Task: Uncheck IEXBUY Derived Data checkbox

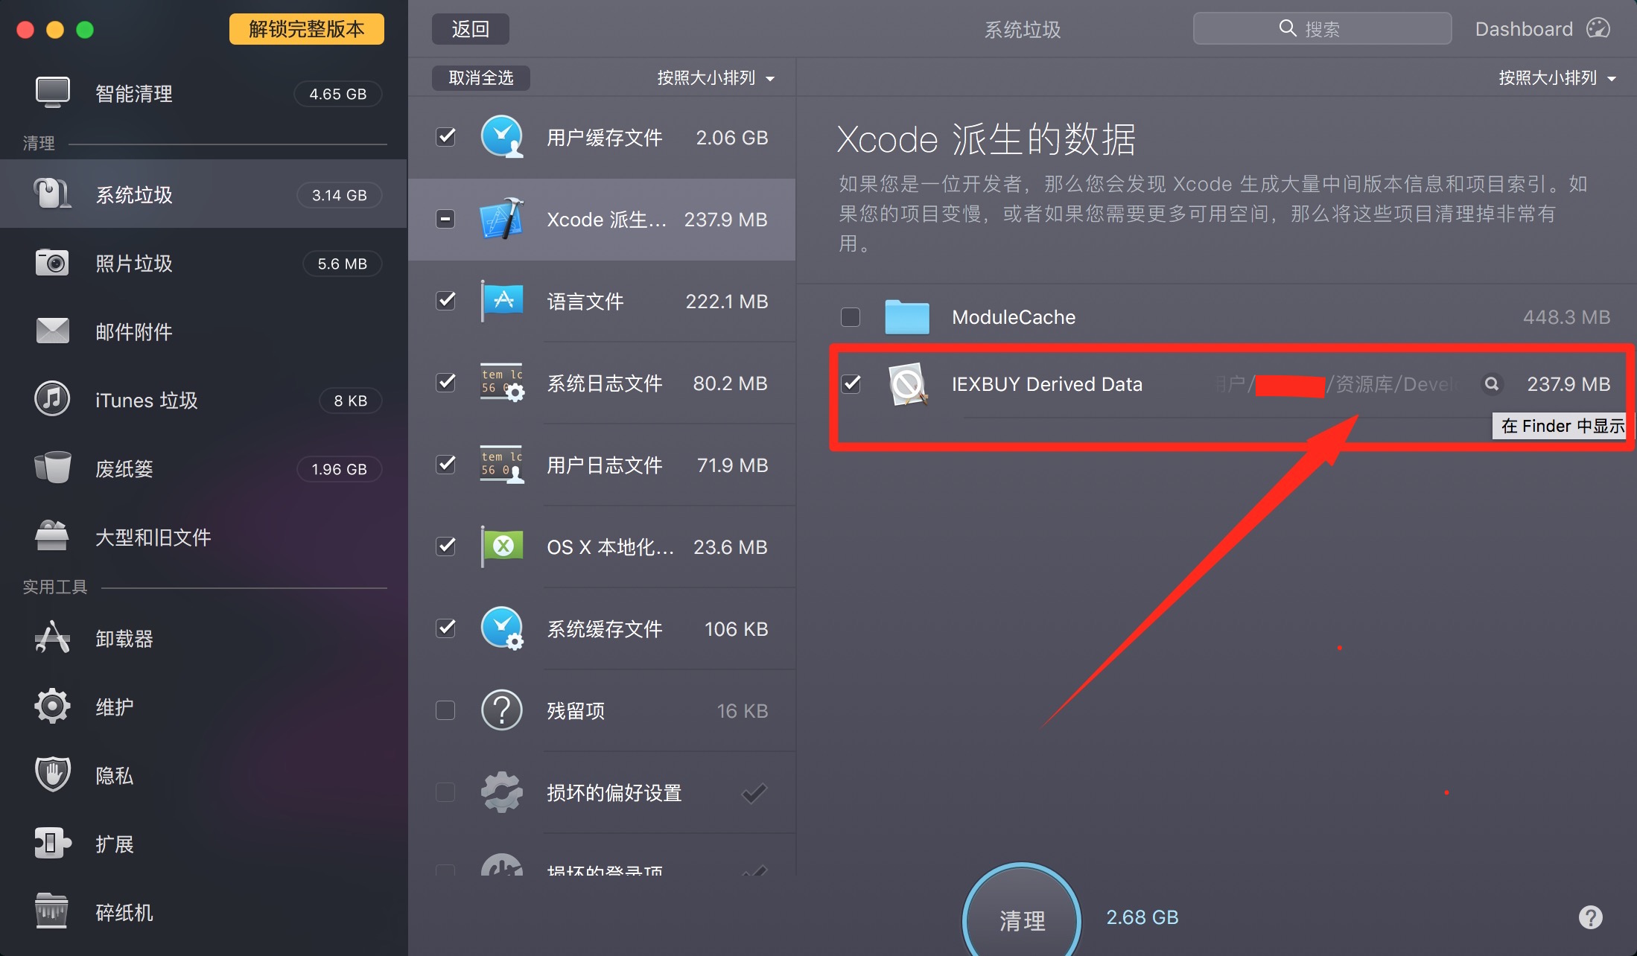Action: tap(851, 384)
